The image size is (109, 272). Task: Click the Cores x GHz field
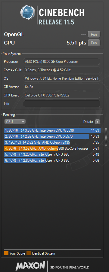click(x=62, y=70)
